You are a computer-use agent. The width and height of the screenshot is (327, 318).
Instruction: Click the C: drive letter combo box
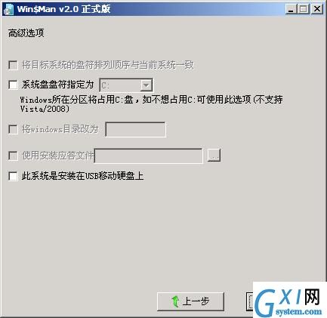(x=126, y=85)
